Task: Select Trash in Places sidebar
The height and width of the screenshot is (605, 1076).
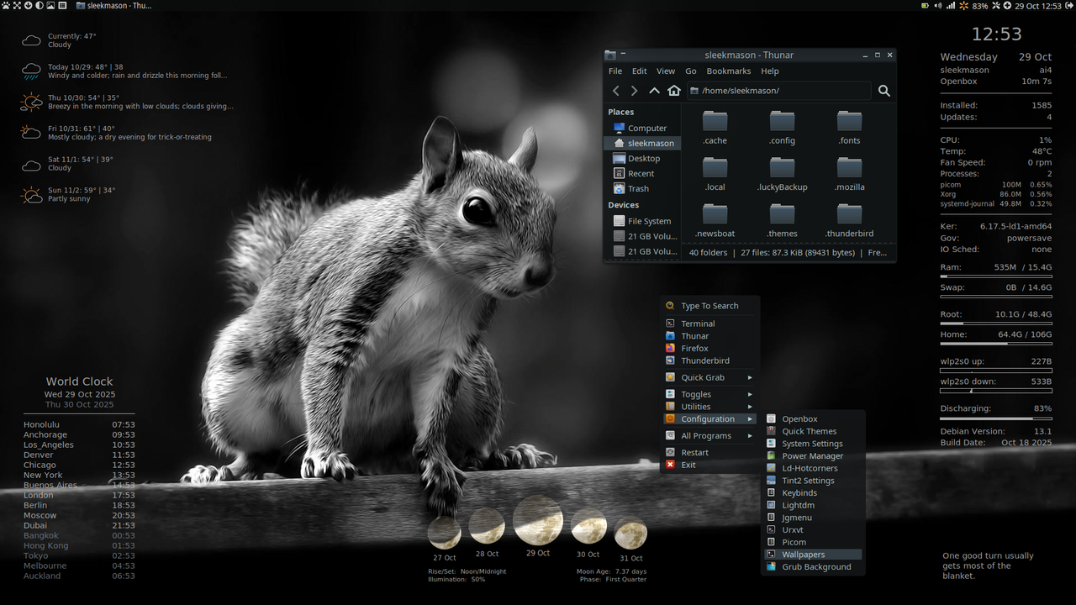Action: pos(638,189)
